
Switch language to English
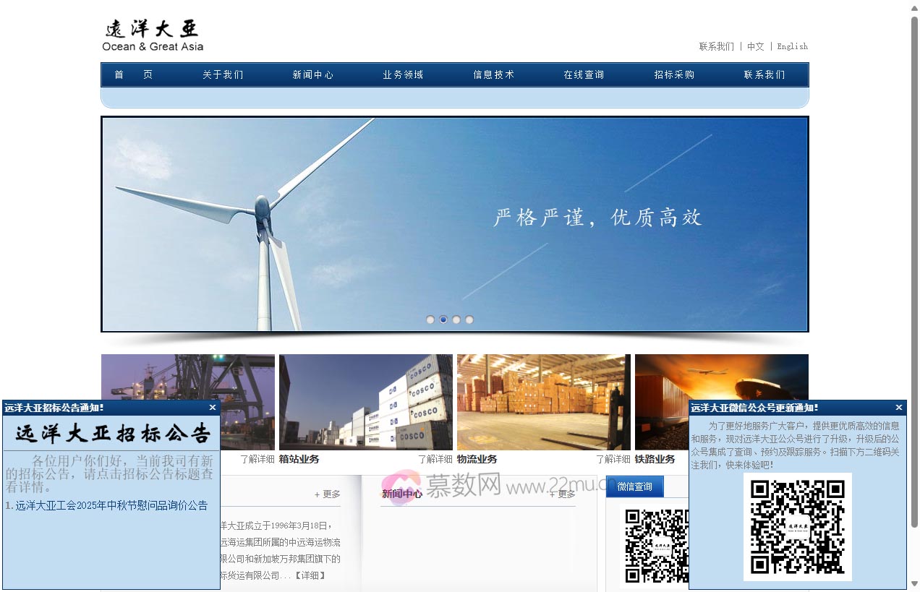[x=793, y=46]
